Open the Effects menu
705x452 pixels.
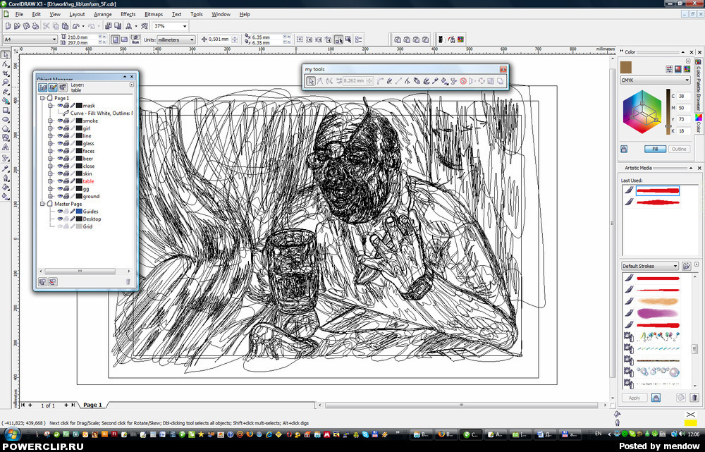point(128,14)
